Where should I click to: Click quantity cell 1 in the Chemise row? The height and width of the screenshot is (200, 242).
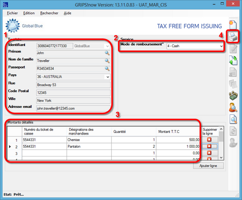[x=134, y=140]
